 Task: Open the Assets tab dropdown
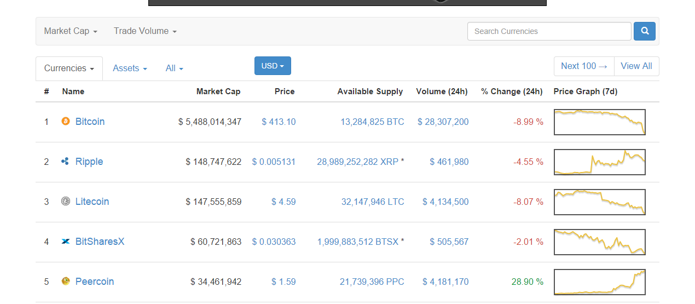coord(130,68)
